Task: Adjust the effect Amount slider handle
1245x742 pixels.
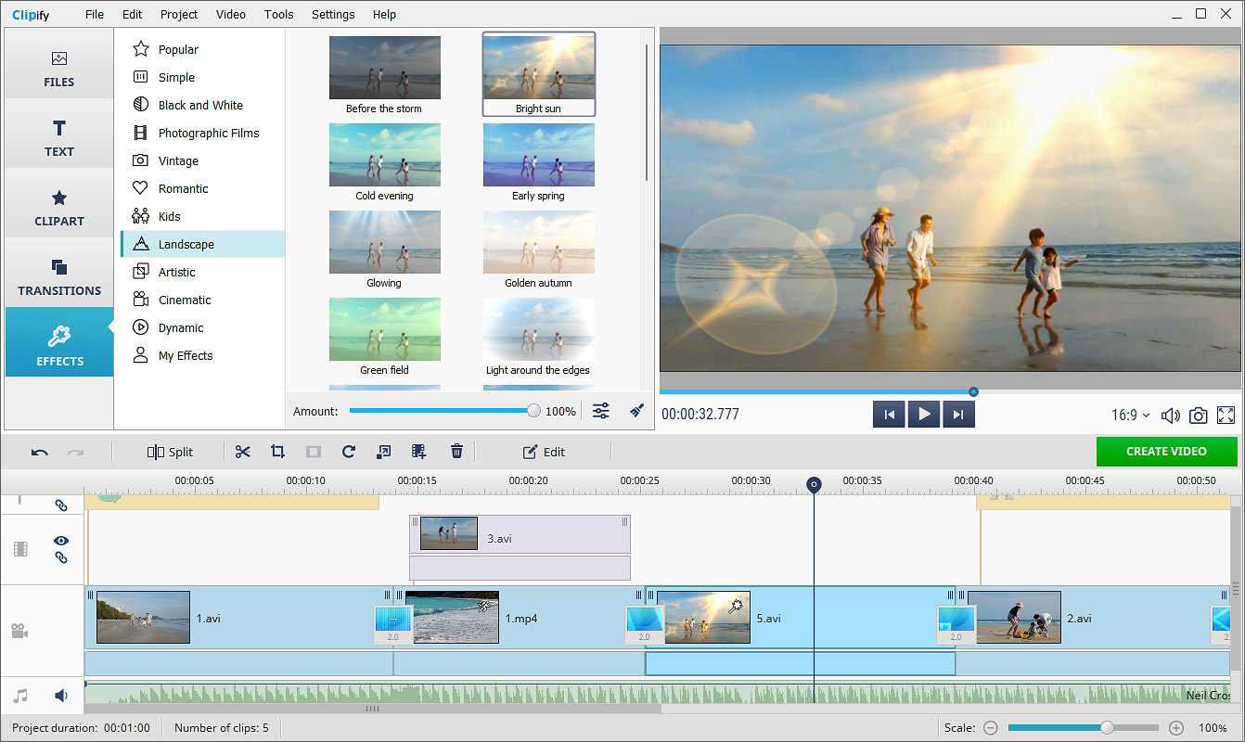Action: [533, 411]
